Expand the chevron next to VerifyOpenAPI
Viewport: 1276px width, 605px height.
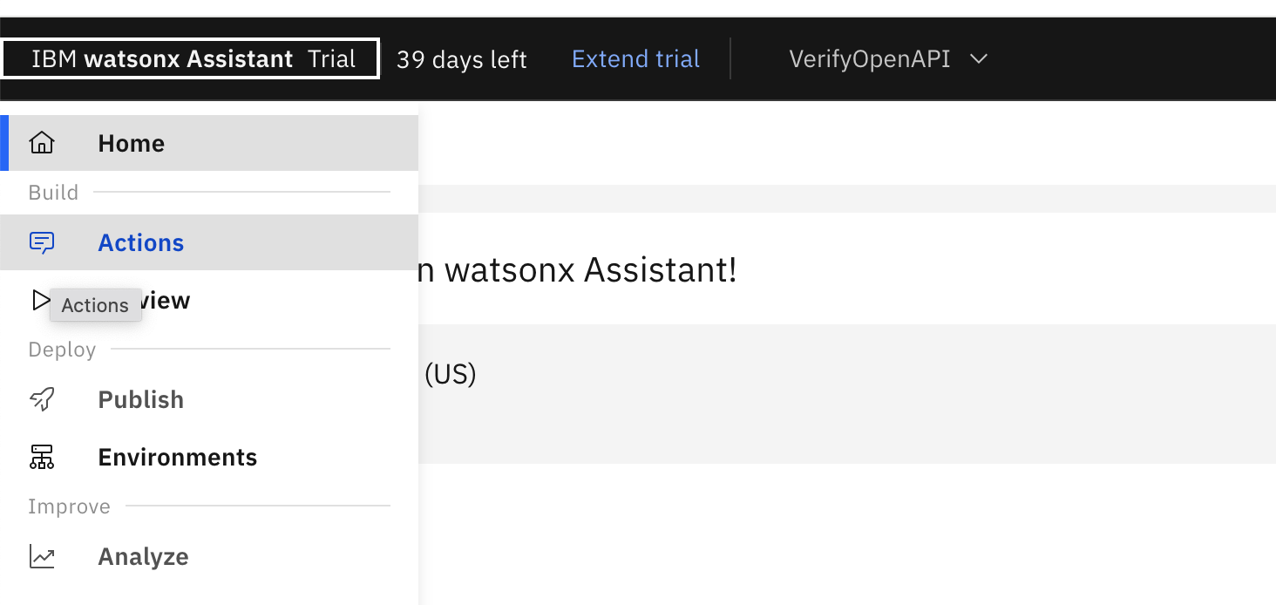tap(979, 59)
